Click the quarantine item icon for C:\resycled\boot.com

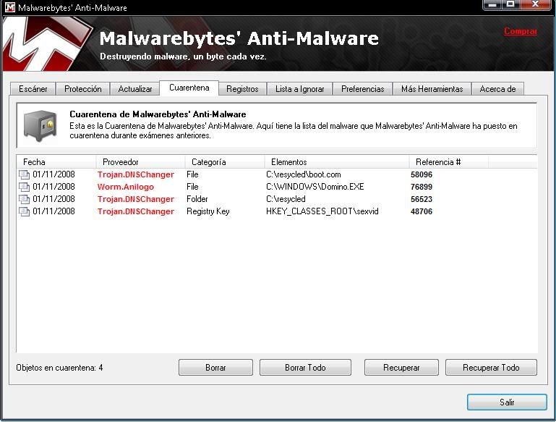click(x=24, y=174)
